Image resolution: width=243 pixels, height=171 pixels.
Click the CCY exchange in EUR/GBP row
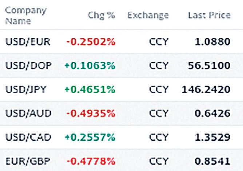(159, 161)
